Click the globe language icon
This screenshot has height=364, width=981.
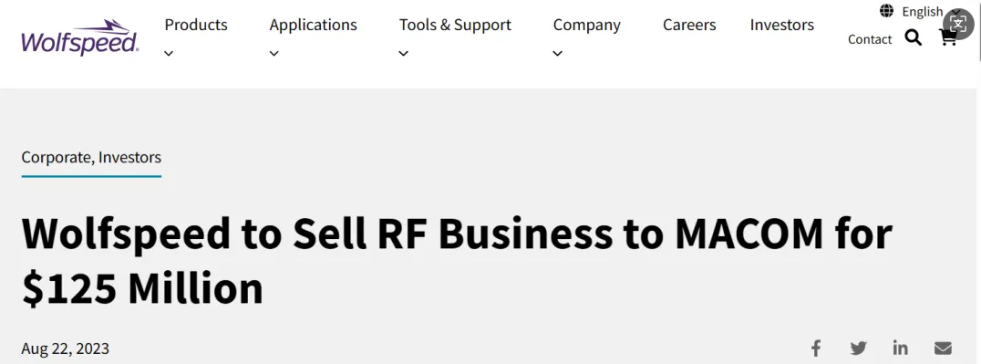(x=886, y=11)
